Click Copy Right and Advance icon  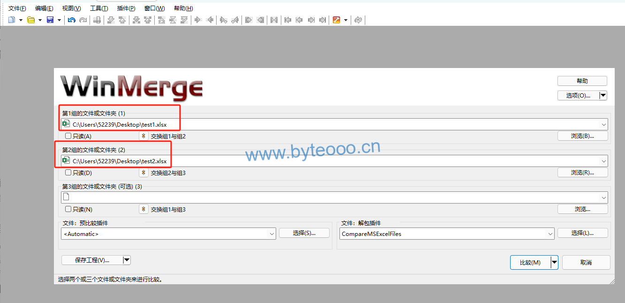point(224,20)
